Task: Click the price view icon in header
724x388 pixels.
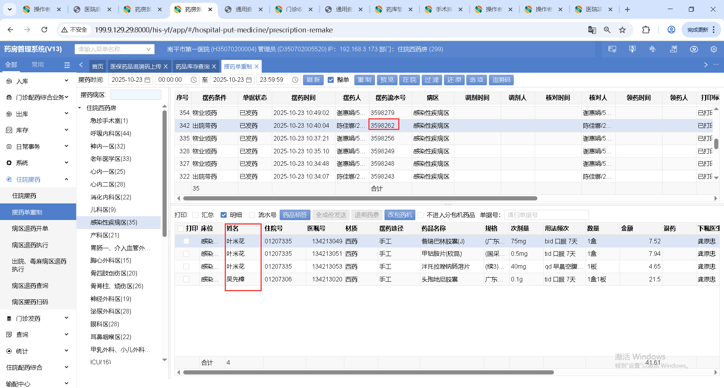Action: click(x=612, y=49)
